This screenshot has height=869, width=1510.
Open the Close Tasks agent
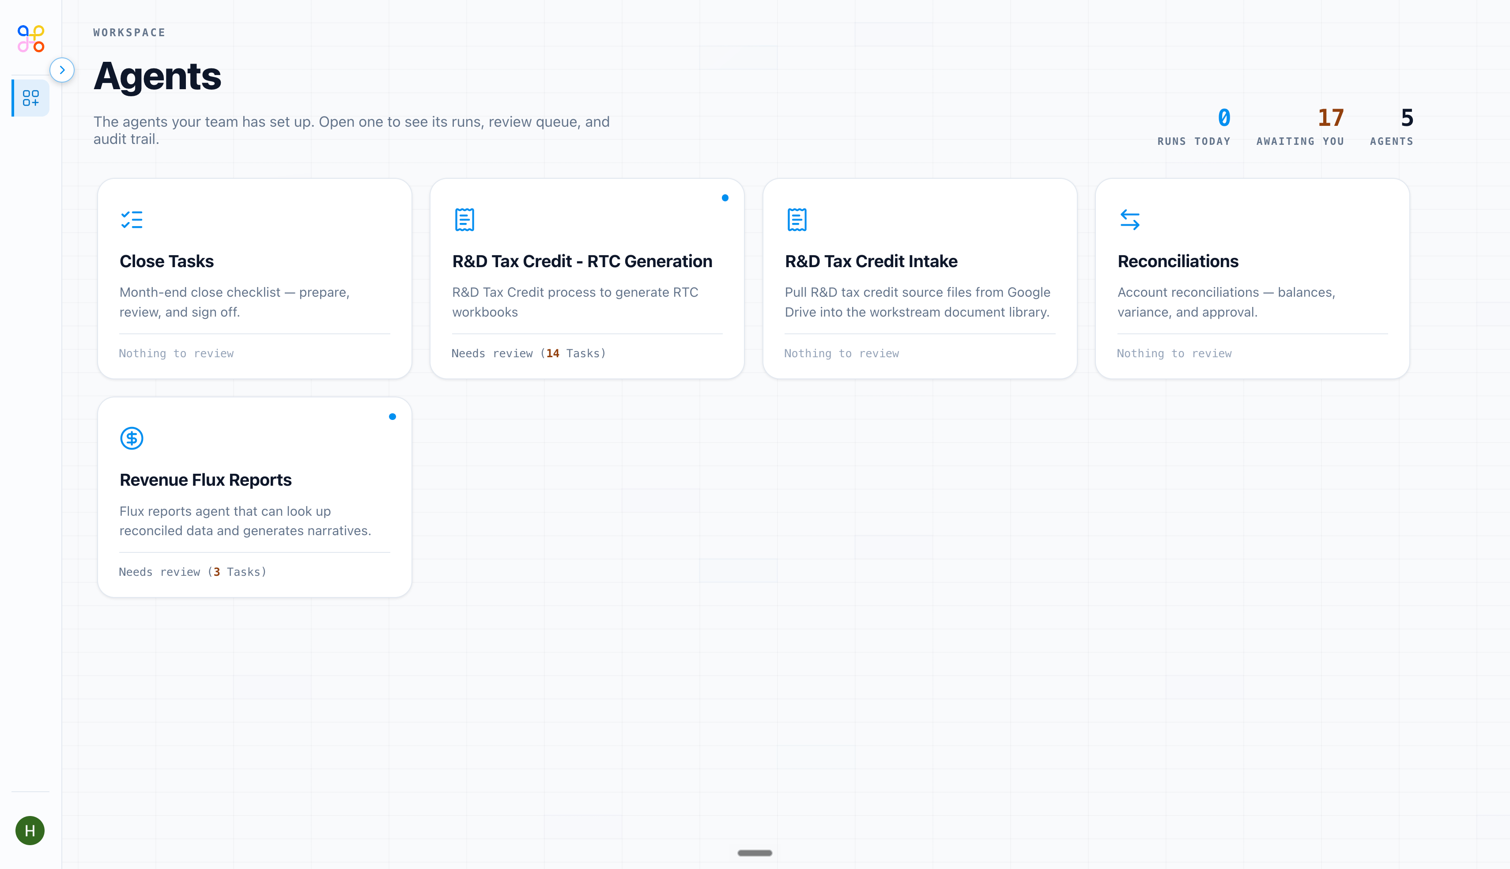click(255, 278)
